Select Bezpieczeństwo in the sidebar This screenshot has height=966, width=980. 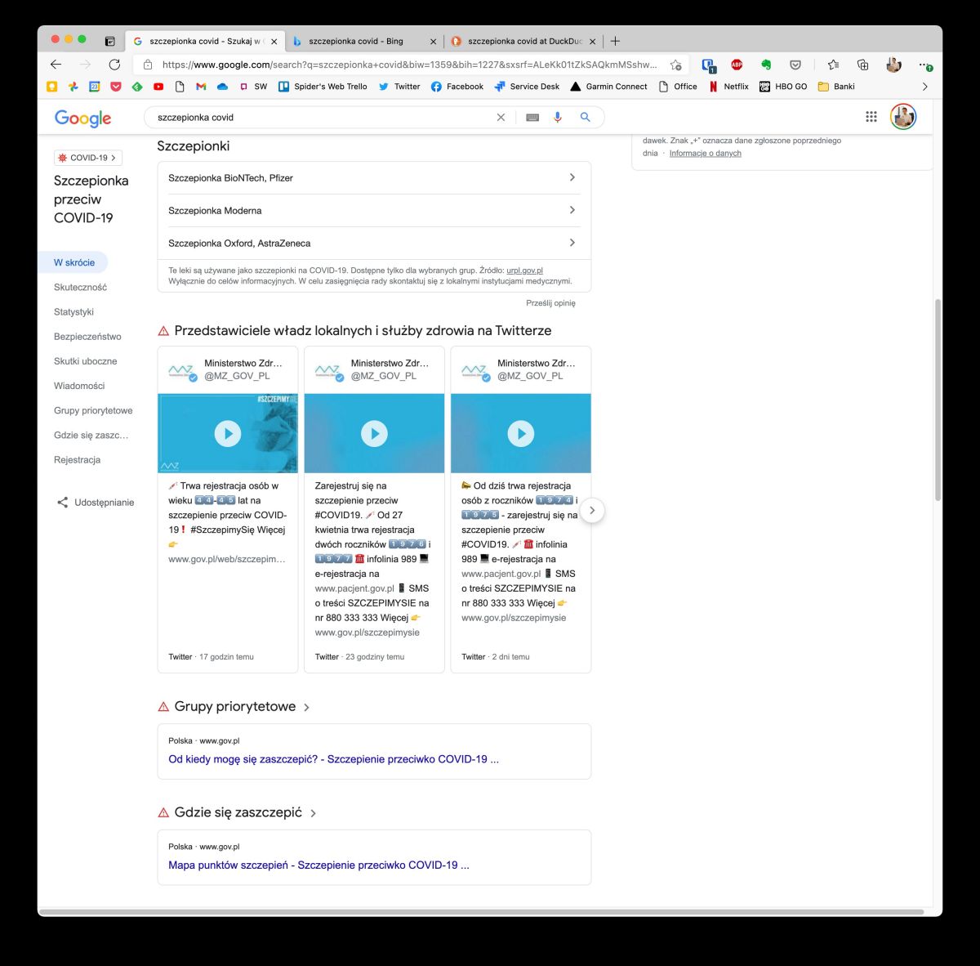[x=87, y=337]
